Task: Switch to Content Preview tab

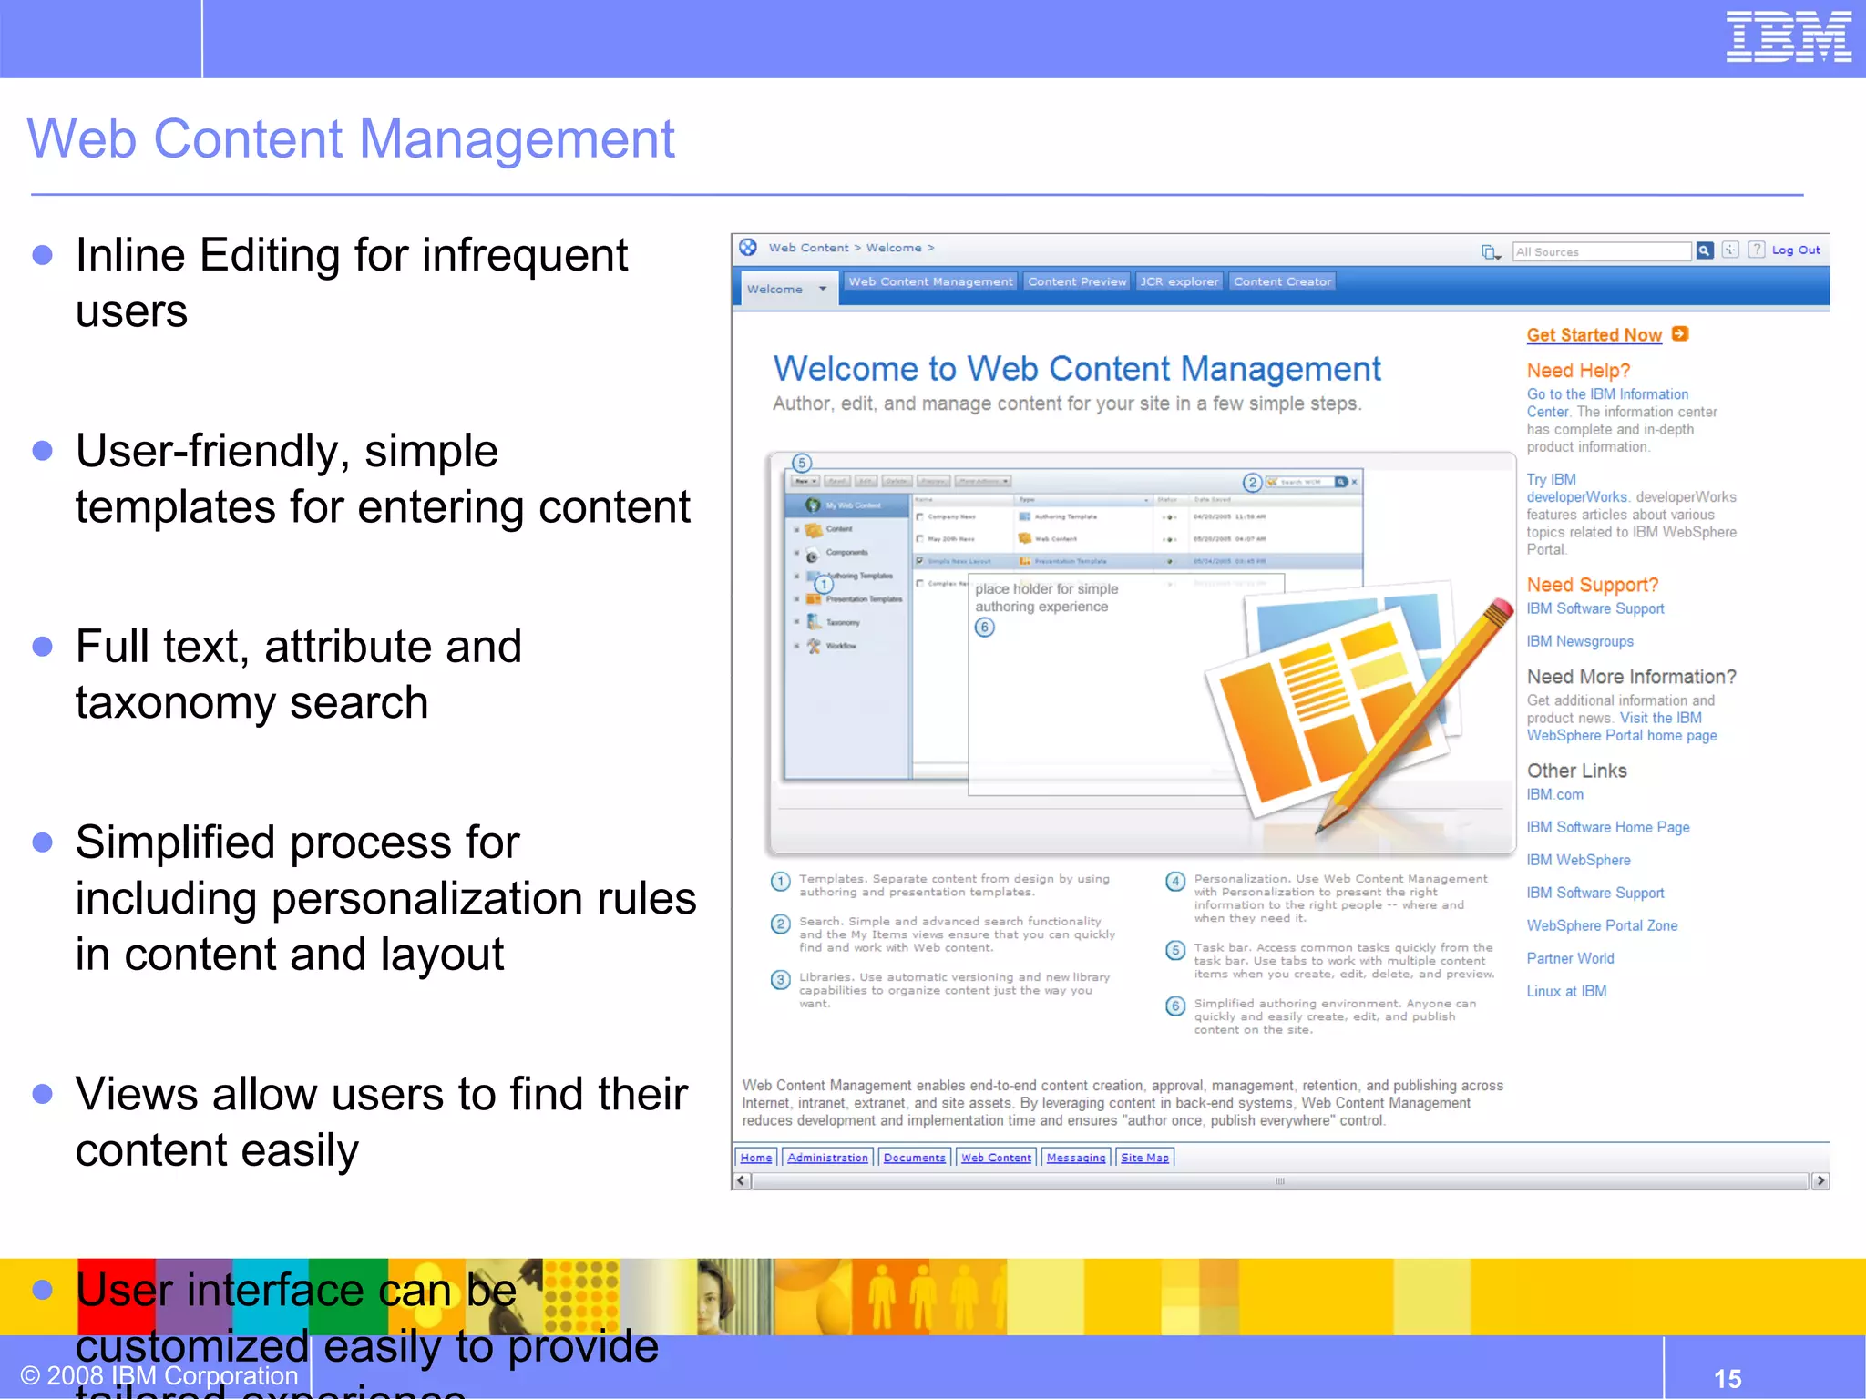Action: 1077,281
